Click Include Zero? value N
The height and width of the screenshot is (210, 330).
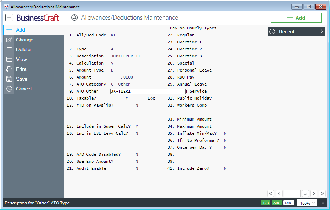tap(225, 168)
